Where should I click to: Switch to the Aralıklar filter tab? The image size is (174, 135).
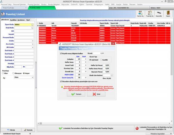point(13,20)
